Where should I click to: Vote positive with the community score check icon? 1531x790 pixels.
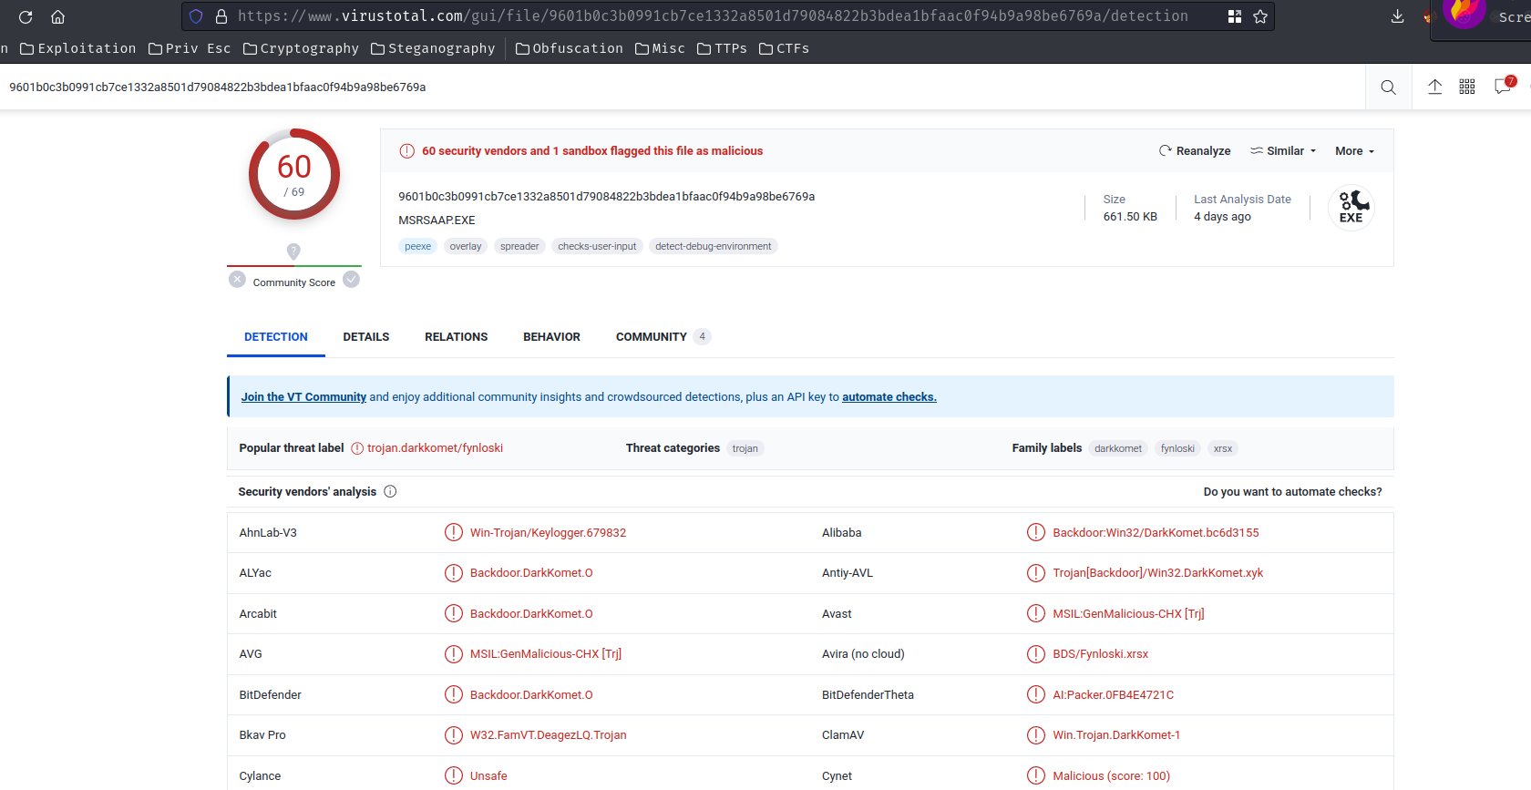pyautogui.click(x=351, y=280)
